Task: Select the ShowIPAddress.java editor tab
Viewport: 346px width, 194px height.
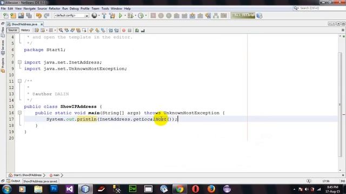Action: (x=24, y=24)
